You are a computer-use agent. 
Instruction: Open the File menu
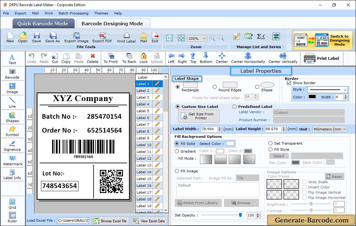(6, 13)
